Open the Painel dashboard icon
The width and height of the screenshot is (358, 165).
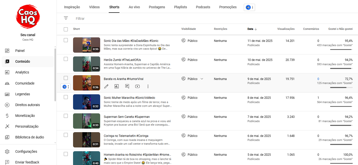pyautogui.click(x=7, y=51)
